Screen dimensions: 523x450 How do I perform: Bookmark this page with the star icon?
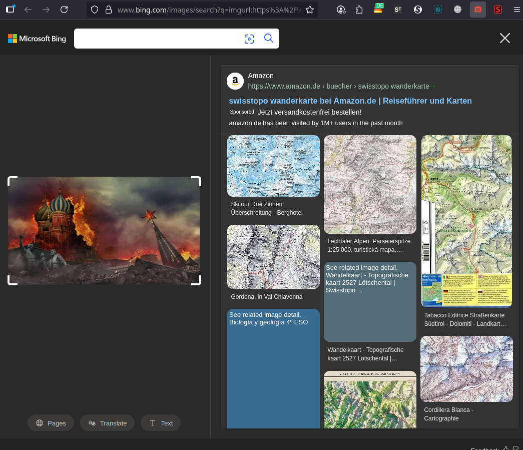click(x=310, y=10)
